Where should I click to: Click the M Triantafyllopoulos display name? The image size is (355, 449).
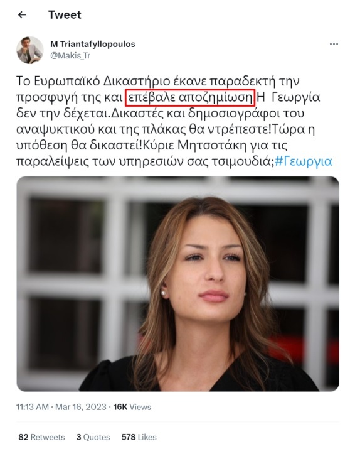click(x=93, y=44)
